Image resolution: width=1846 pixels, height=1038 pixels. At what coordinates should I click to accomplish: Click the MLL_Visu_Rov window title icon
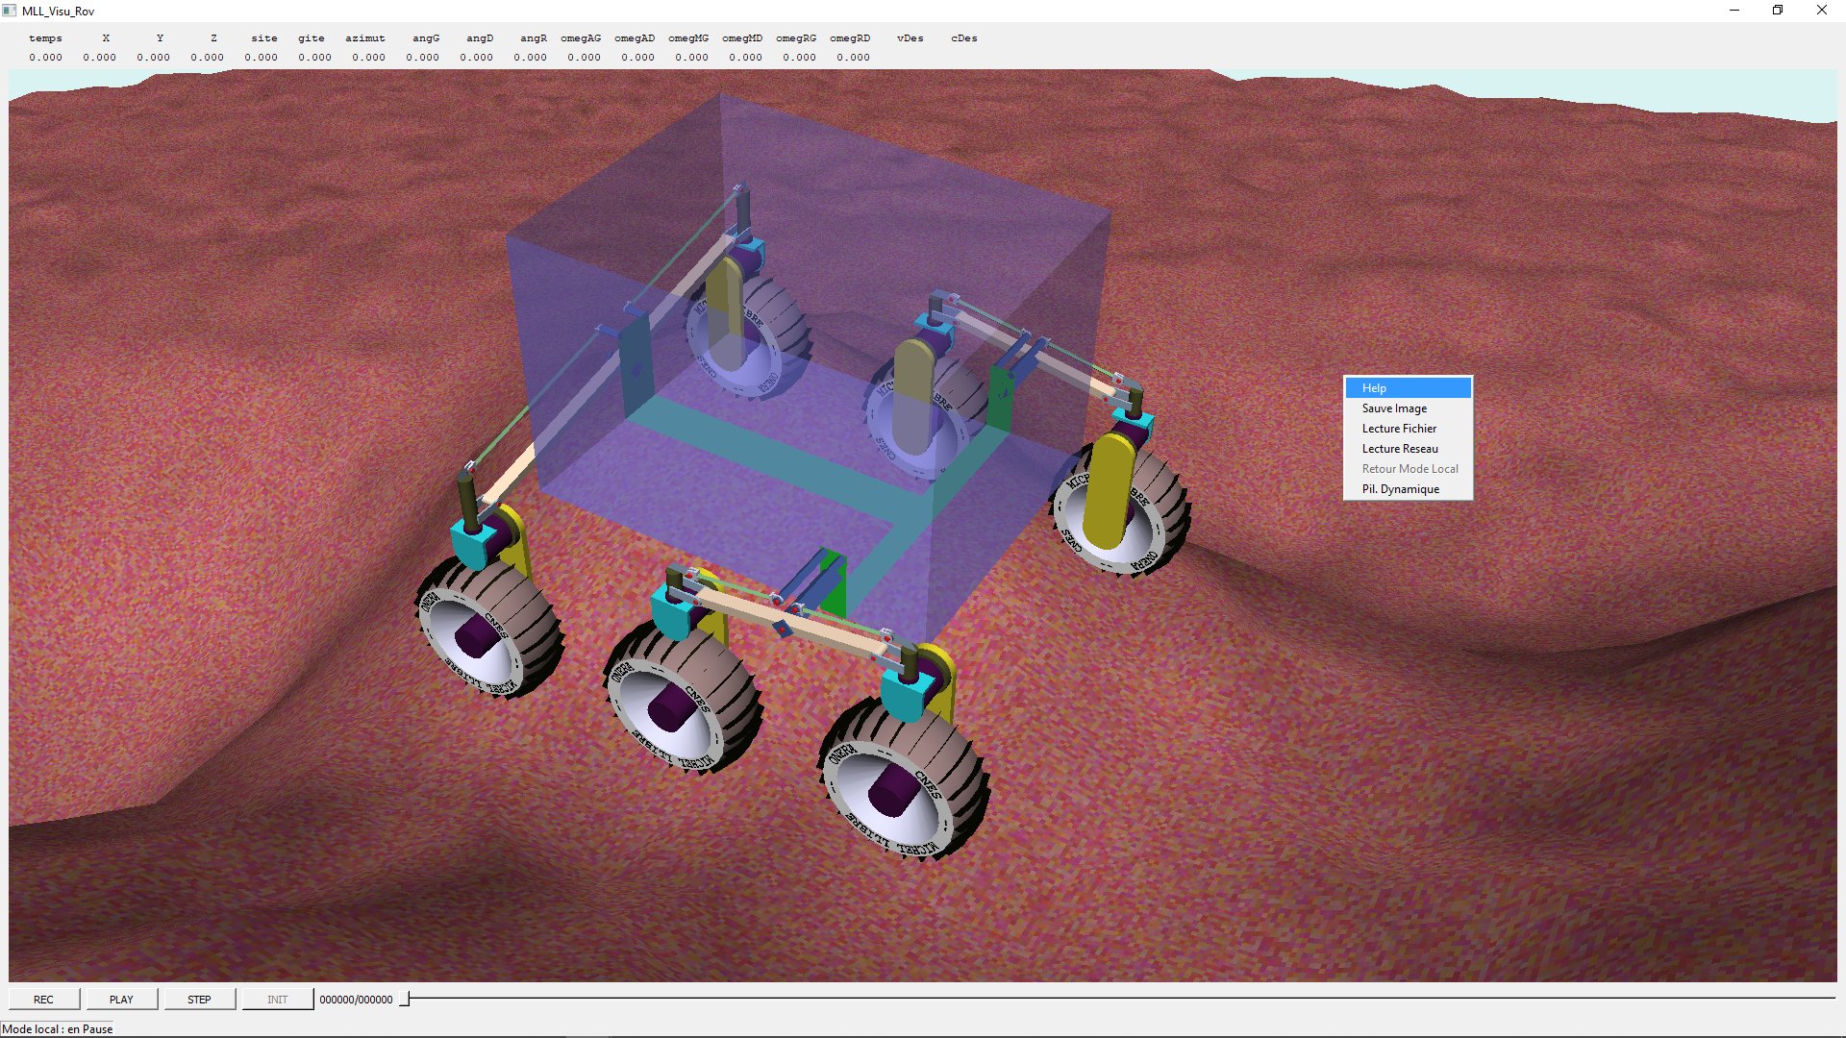click(10, 11)
